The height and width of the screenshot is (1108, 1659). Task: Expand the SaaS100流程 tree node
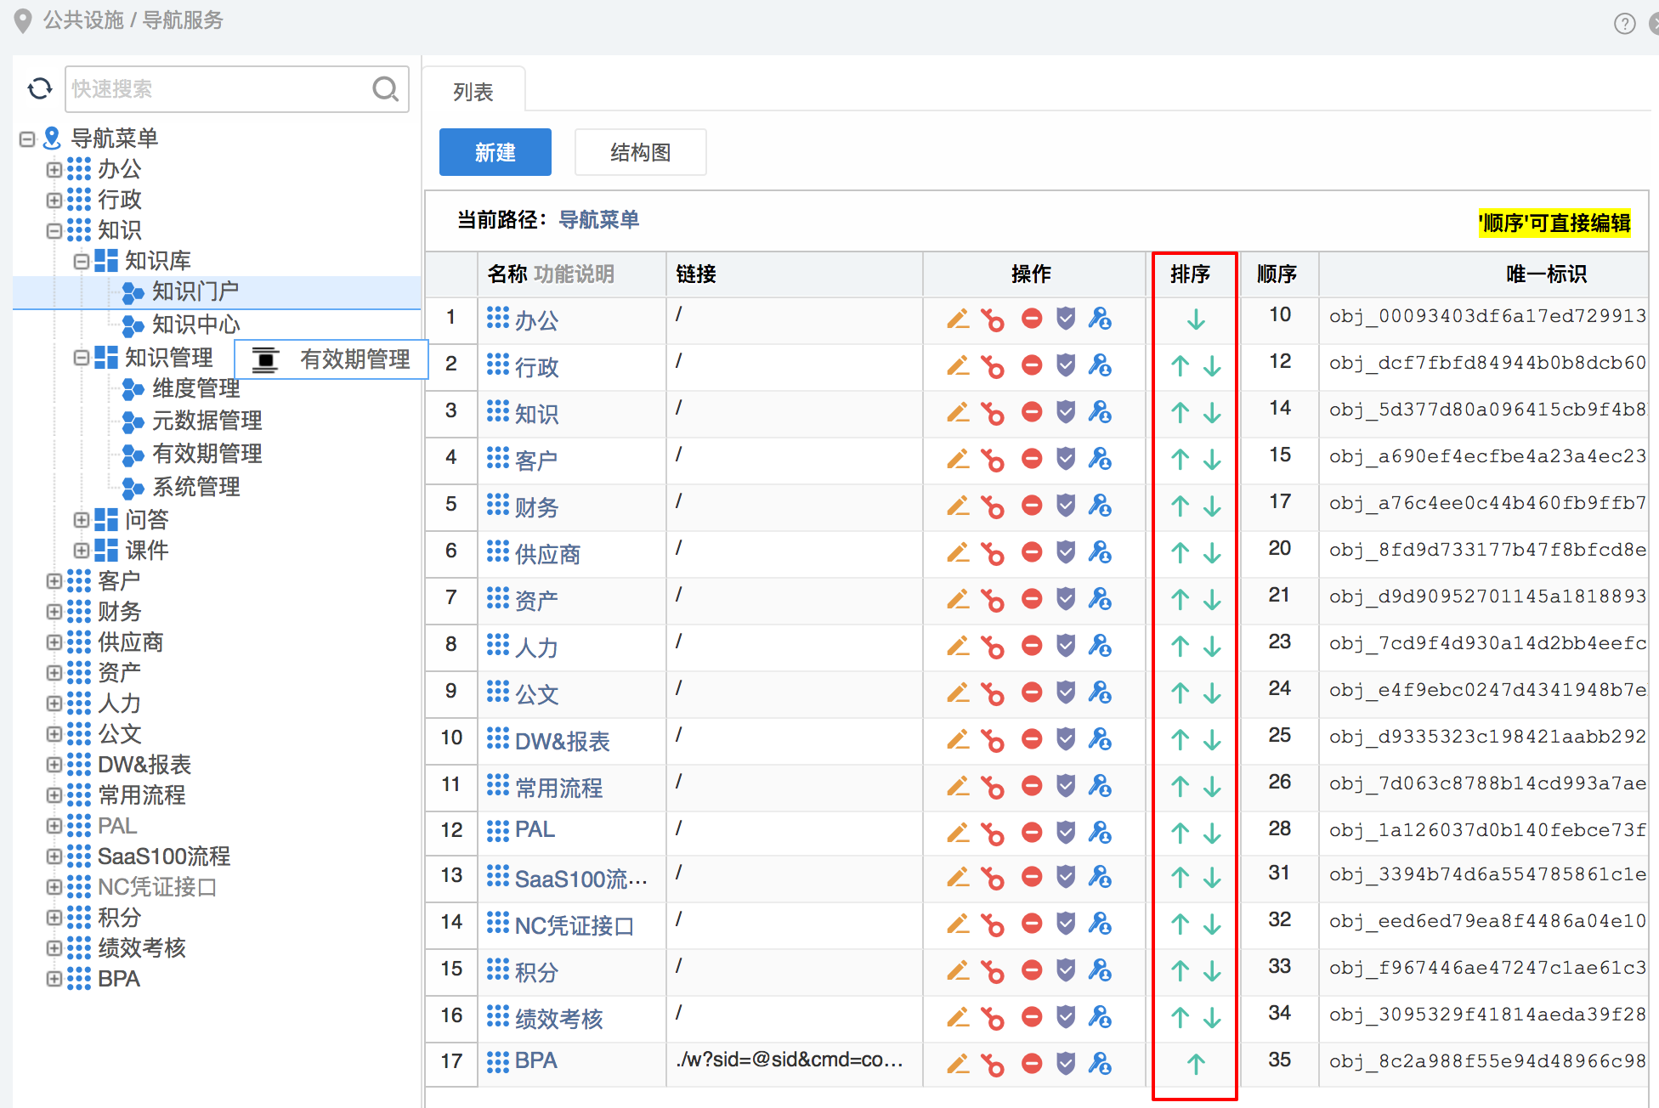pos(54,856)
